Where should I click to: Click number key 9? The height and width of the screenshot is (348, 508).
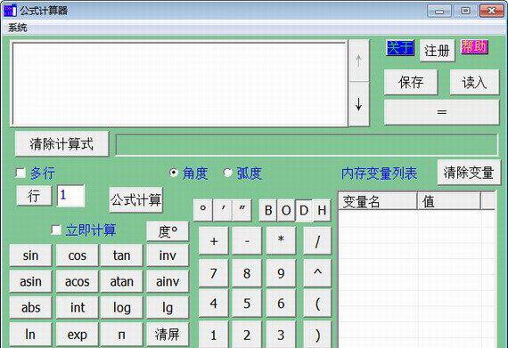(281, 273)
